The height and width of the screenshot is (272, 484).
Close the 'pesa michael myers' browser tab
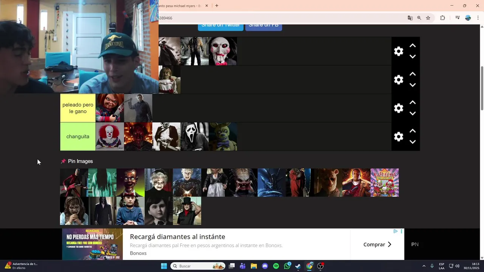click(206, 6)
